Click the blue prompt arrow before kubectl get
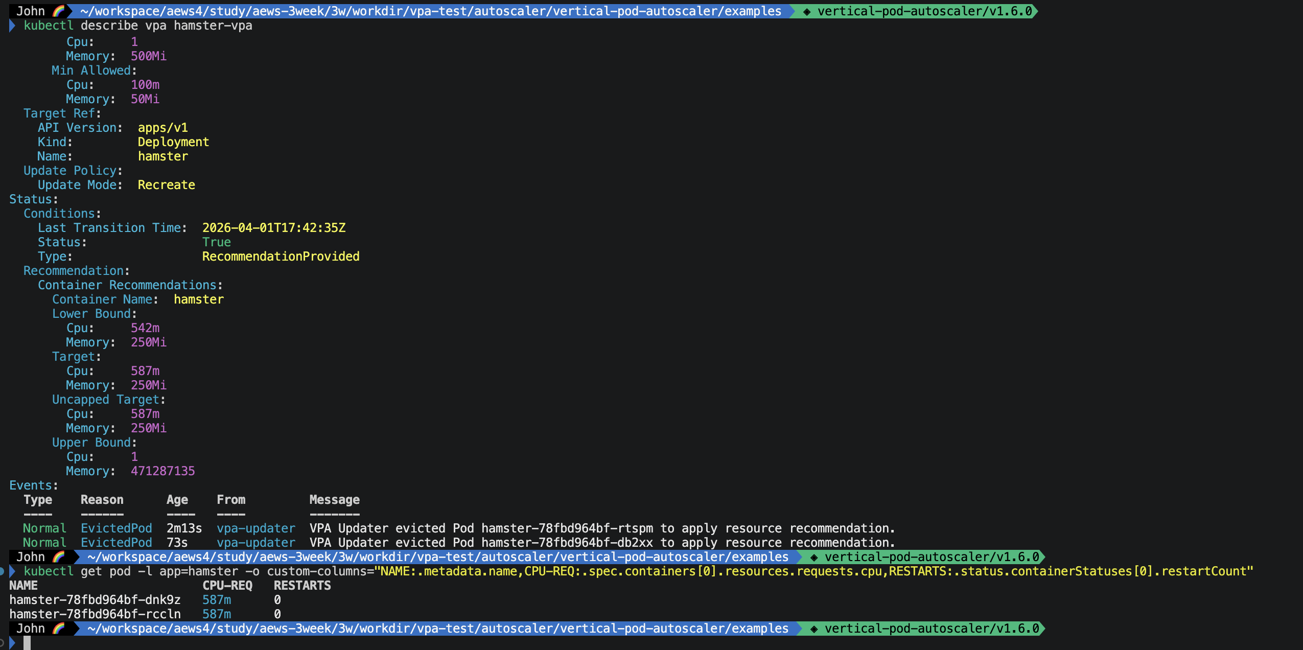This screenshot has height=650, width=1303. tap(12, 571)
